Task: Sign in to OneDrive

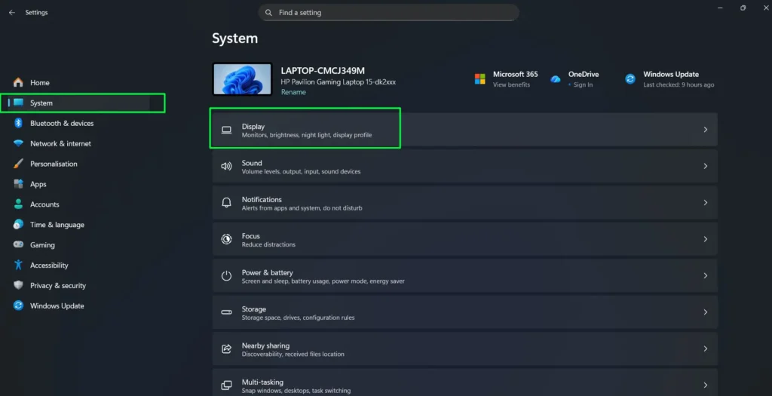Action: pos(583,84)
